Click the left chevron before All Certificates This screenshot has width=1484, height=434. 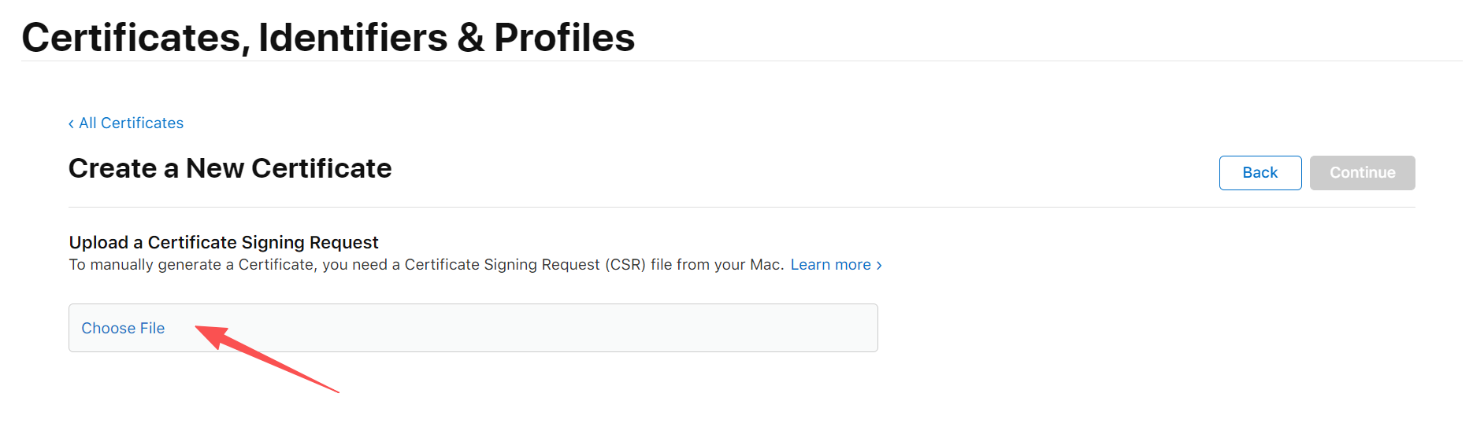point(71,123)
